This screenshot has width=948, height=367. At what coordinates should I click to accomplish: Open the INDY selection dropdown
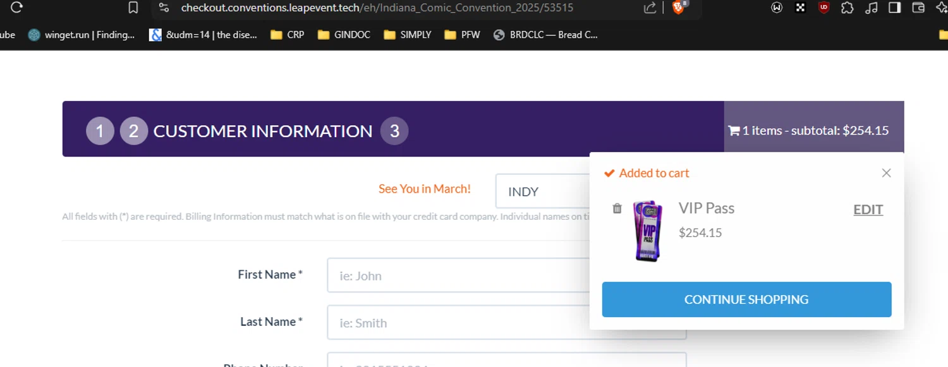click(543, 191)
